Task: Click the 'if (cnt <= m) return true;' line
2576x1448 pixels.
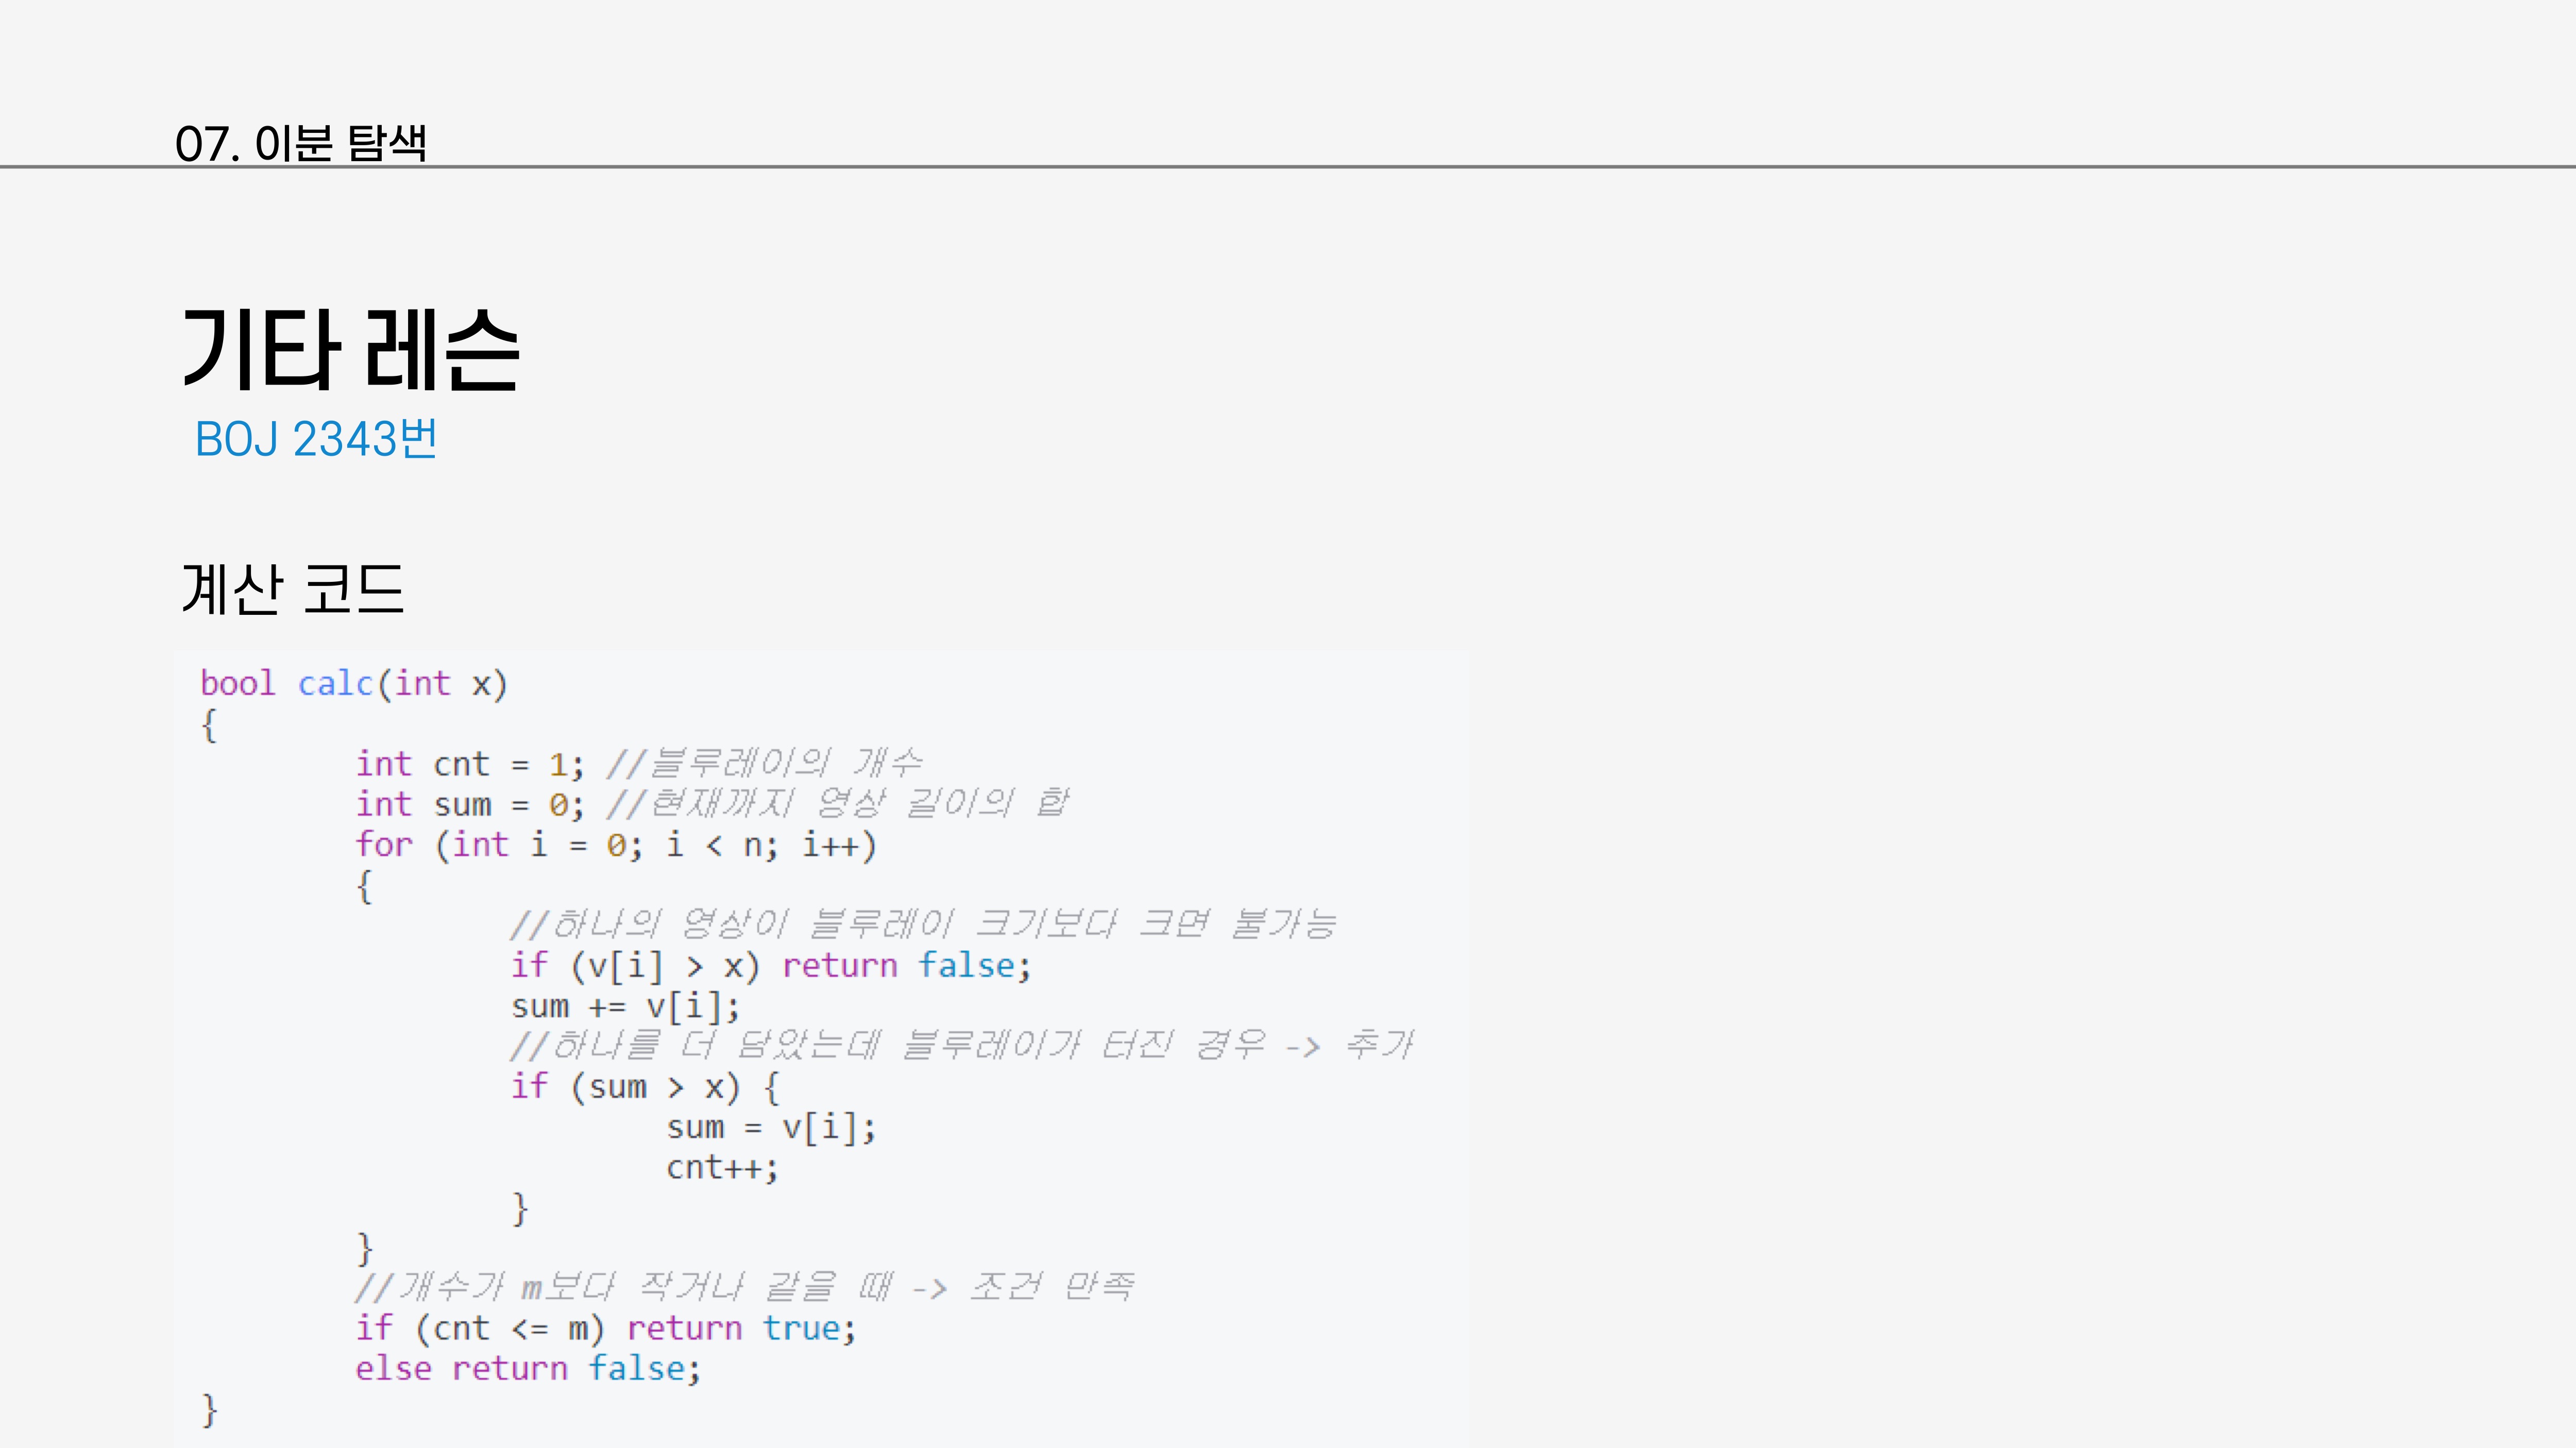Action: pos(605,1329)
